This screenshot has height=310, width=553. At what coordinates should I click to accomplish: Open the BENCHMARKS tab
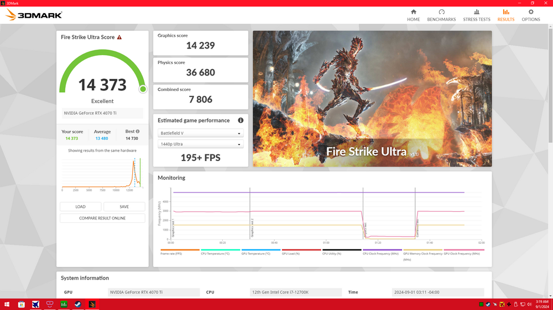pos(441,15)
